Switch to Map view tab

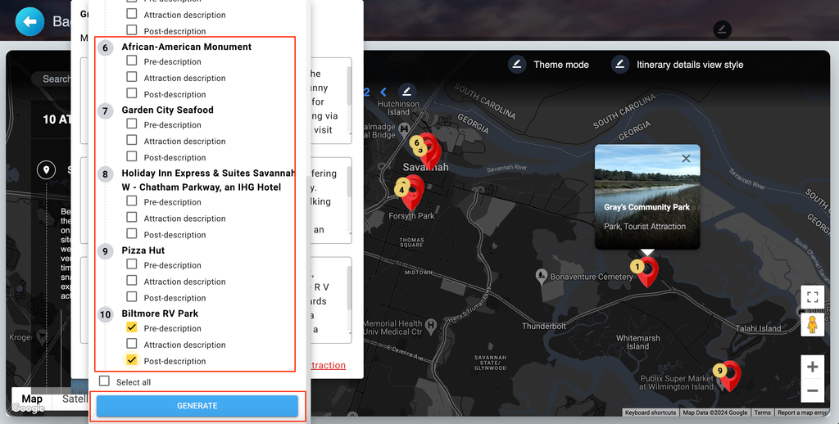click(32, 399)
